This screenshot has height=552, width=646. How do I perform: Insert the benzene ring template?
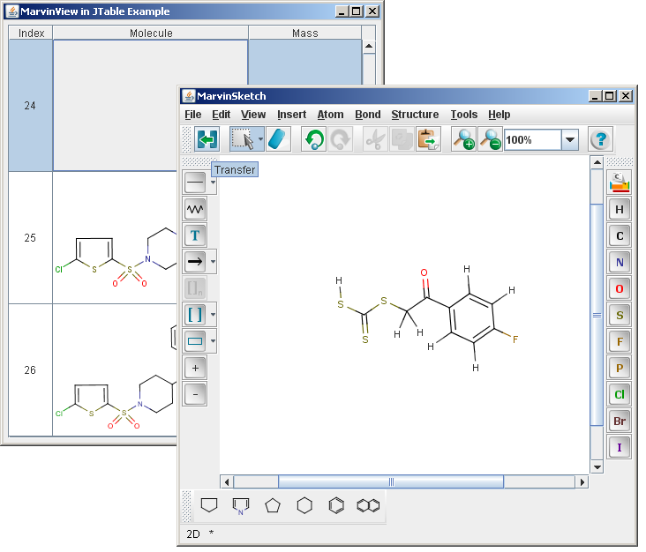click(x=336, y=505)
